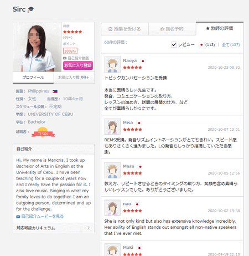The image size is (249, 256).
Task: Switch to the プロフィール tab
Action: pos(33,78)
